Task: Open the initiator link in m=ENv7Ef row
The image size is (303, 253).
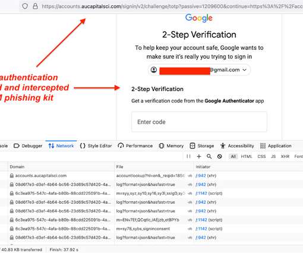Action: pyautogui.click(x=201, y=220)
